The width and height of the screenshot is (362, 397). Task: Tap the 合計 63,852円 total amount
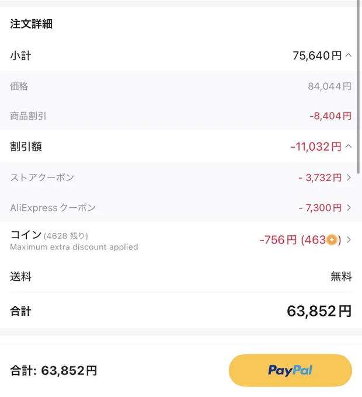click(x=319, y=311)
